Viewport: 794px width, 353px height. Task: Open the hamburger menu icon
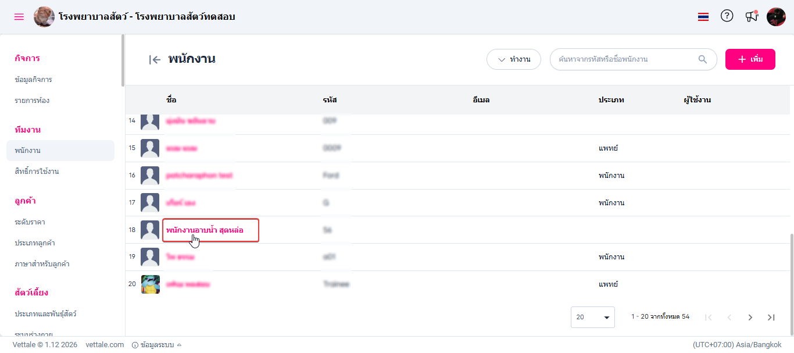19,17
